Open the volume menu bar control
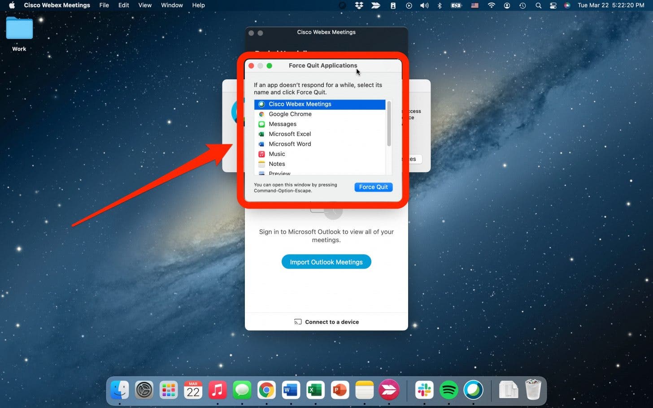Screen dimensions: 653x408 pos(424,5)
